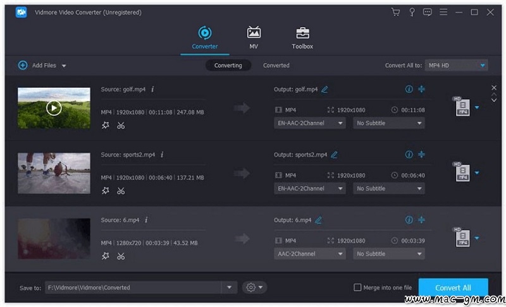Open the shopping cart purchase icon

[x=395, y=12]
